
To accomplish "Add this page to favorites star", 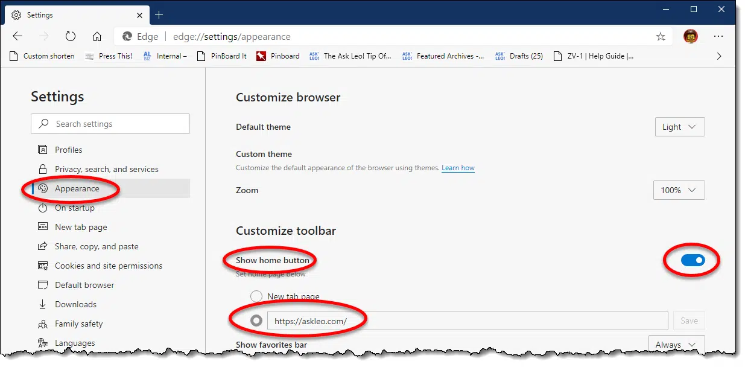I will [661, 37].
